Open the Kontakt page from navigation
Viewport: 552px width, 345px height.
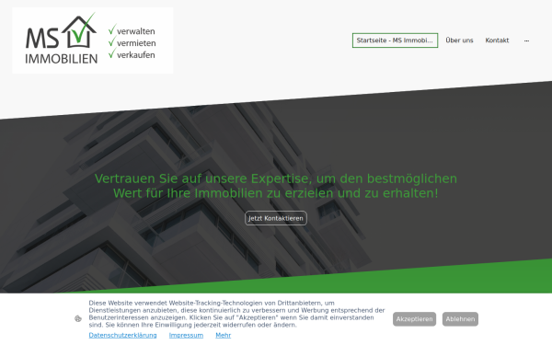497,40
